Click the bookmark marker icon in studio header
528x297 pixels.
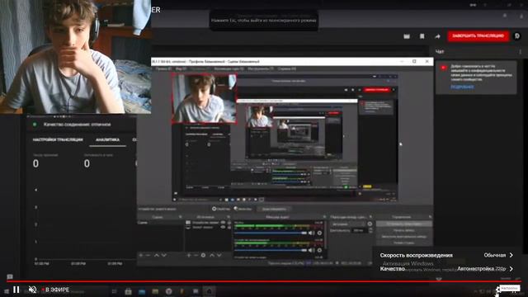422,36
